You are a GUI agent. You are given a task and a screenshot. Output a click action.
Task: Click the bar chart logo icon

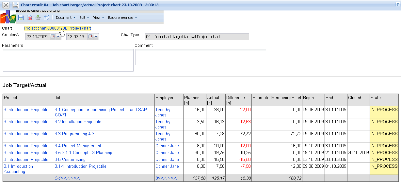pos(8,18)
